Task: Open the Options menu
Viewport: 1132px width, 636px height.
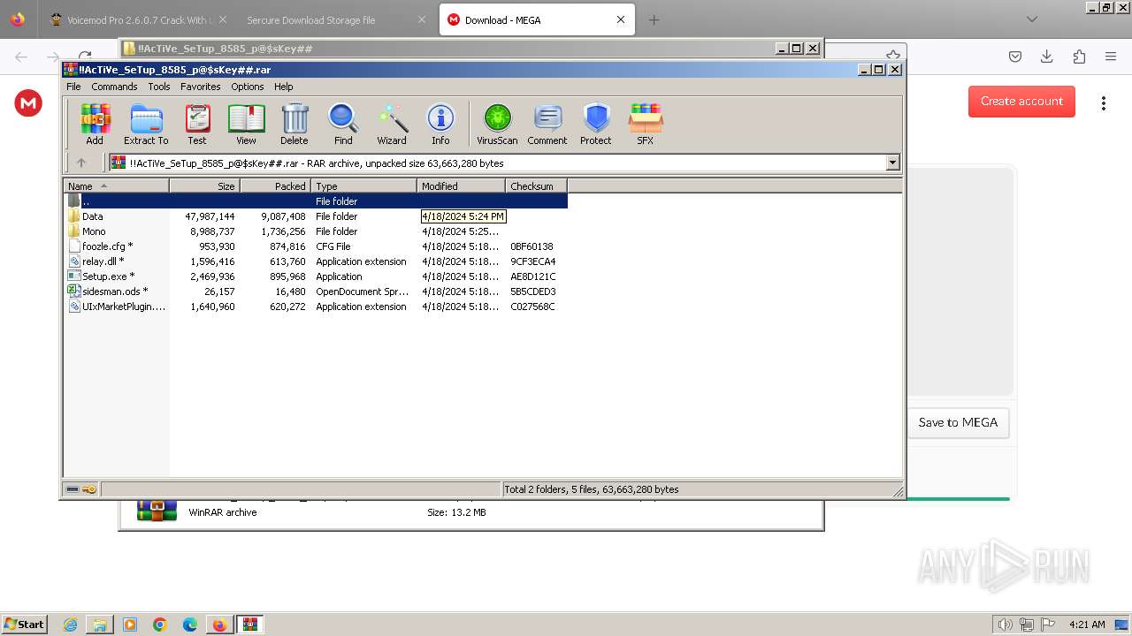Action: click(x=248, y=87)
